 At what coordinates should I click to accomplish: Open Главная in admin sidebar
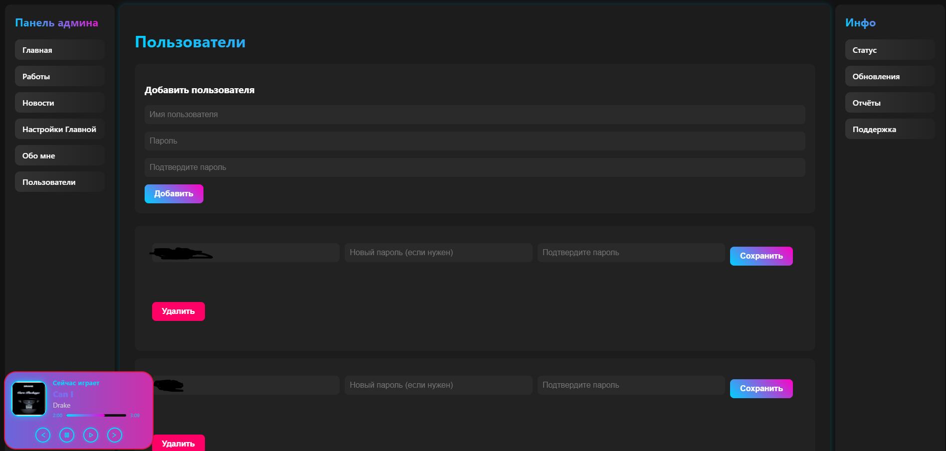pos(60,50)
